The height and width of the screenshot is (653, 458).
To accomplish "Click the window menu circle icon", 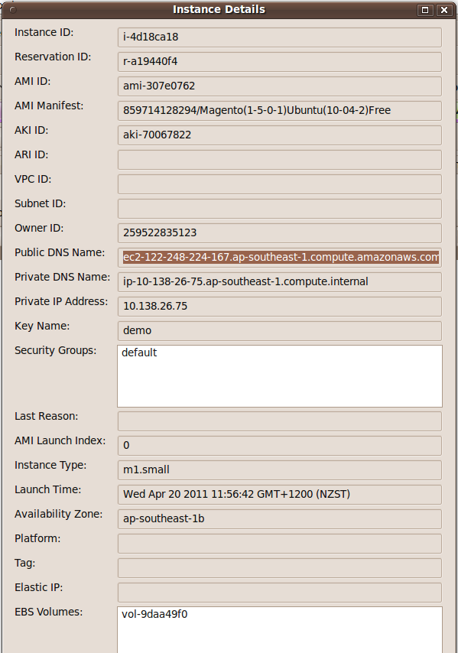I will (13, 10).
